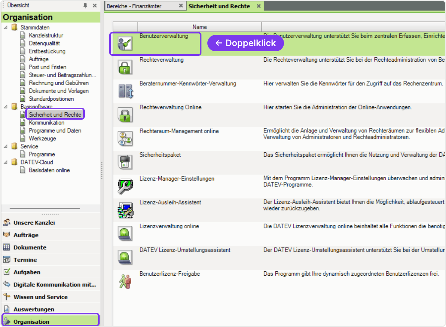This screenshot has width=446, height=327.
Task: Open the Termine navigation section
Action: (x=51, y=260)
